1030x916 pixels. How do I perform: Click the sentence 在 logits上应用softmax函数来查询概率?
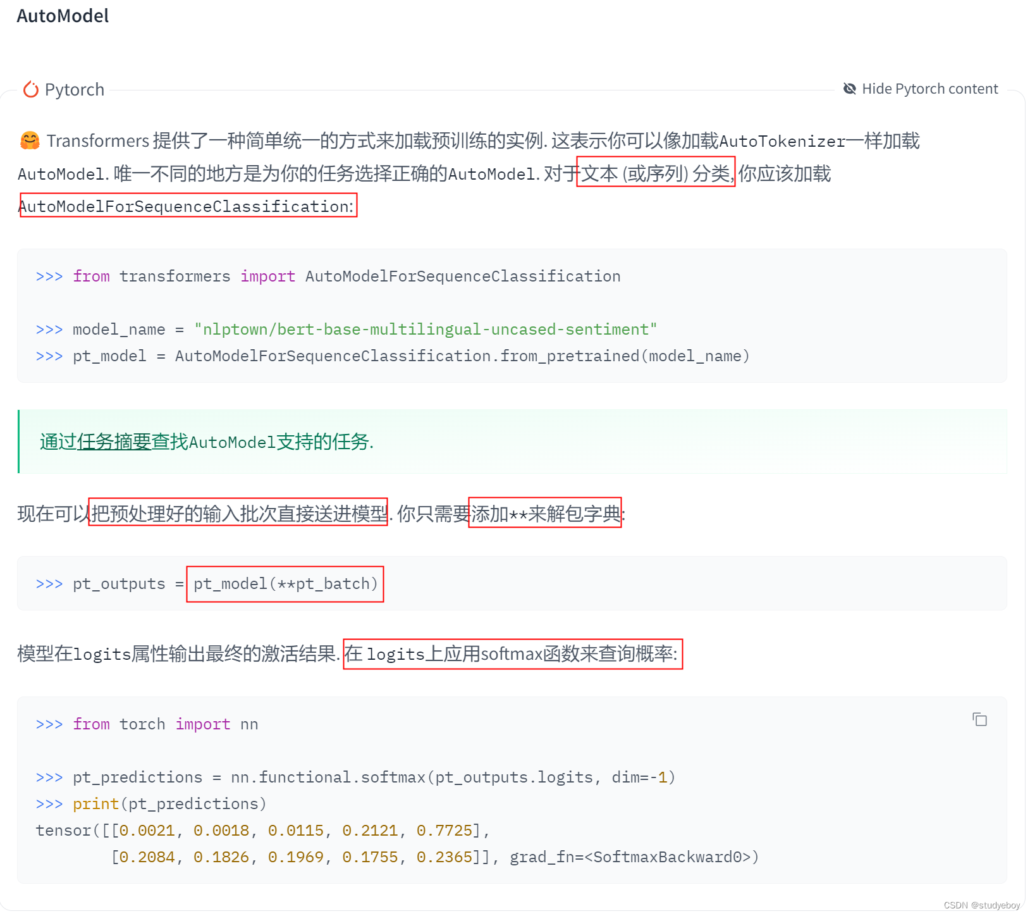[x=510, y=653]
